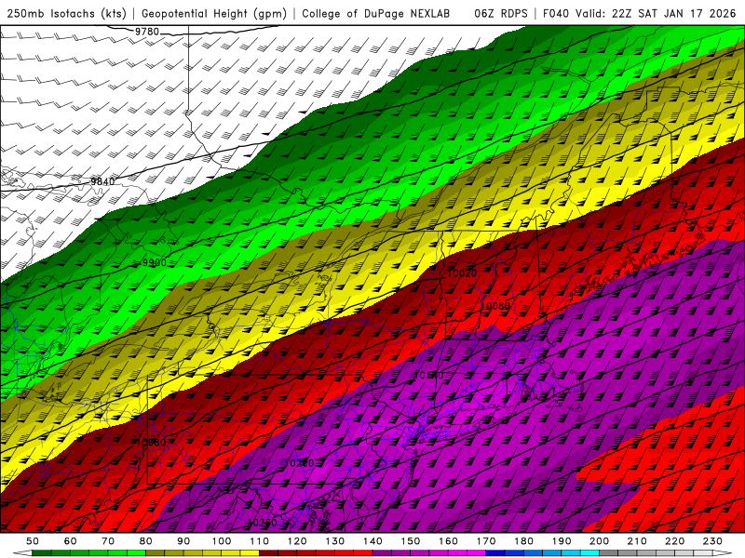Click the 9900 height contour label

(x=155, y=263)
